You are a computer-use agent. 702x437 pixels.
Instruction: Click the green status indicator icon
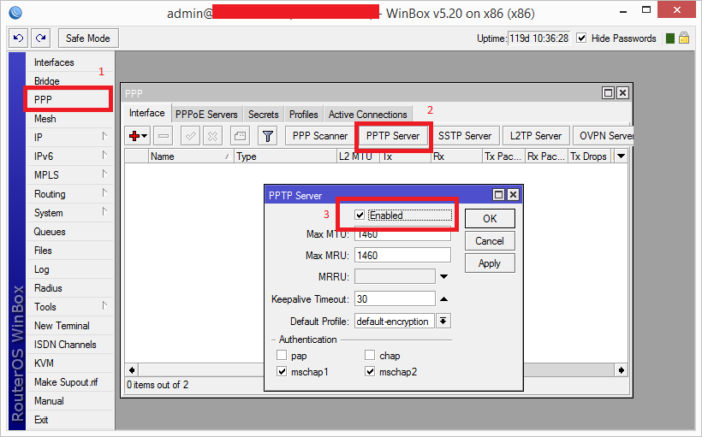(670, 38)
